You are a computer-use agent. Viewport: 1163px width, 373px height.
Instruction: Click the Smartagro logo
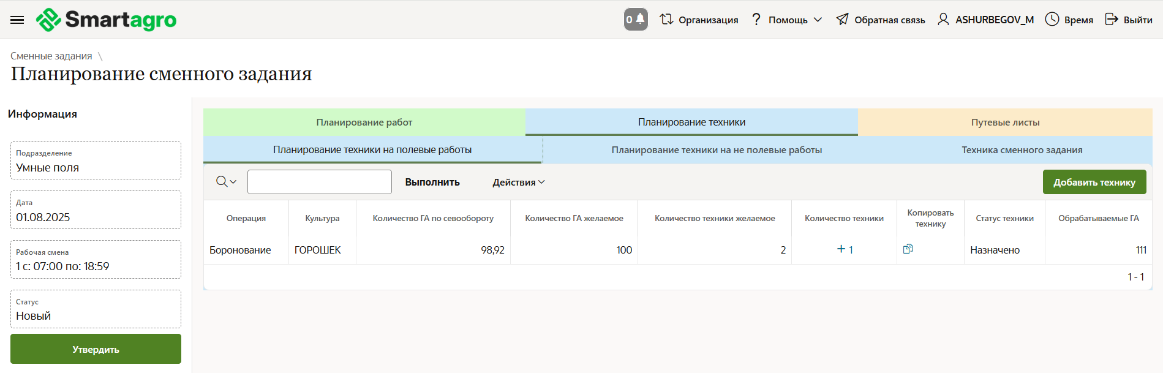tap(107, 20)
